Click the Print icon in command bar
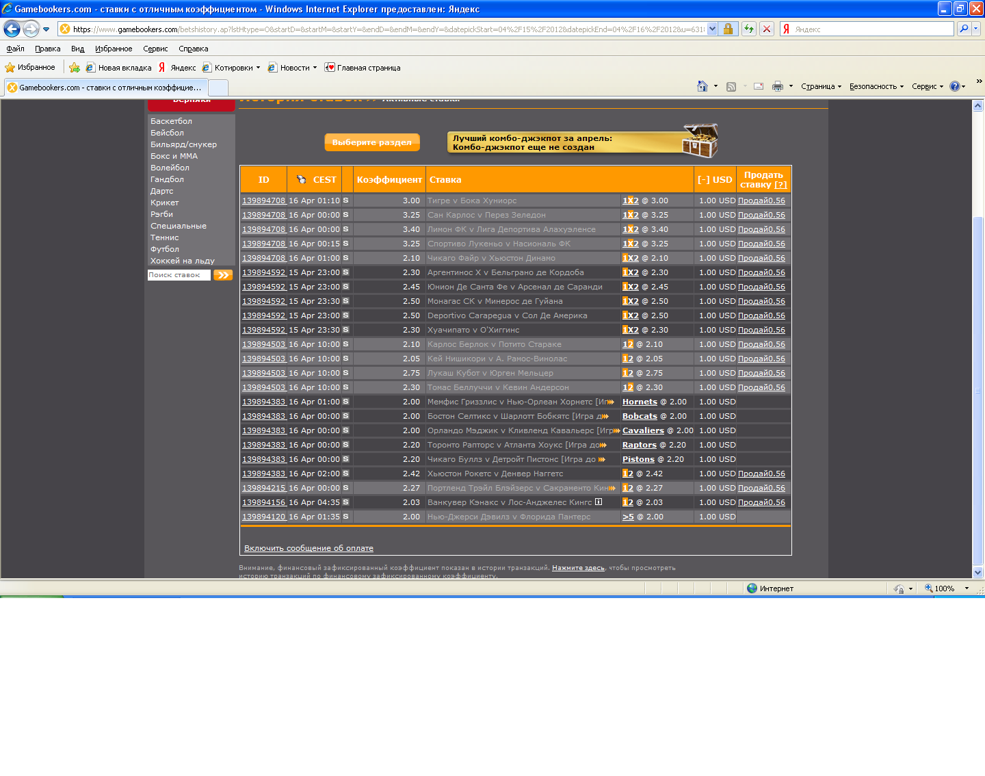The height and width of the screenshot is (776, 985). tap(777, 86)
